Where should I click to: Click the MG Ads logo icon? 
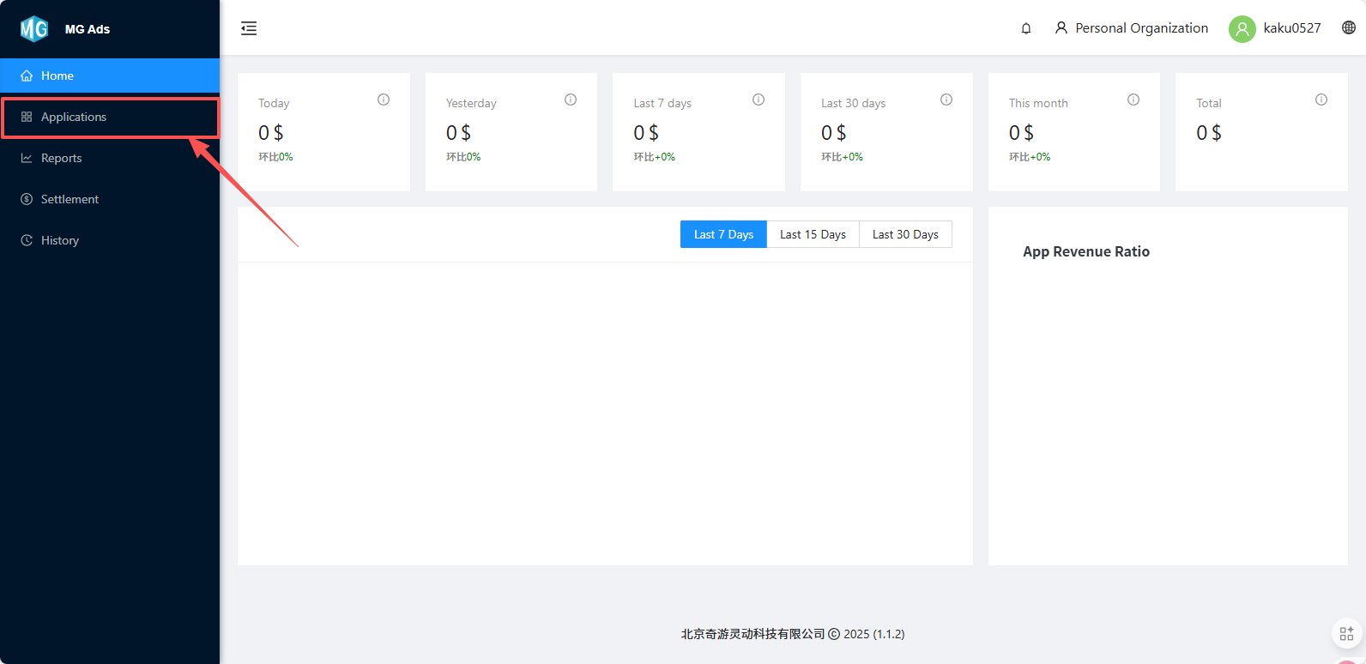34,29
